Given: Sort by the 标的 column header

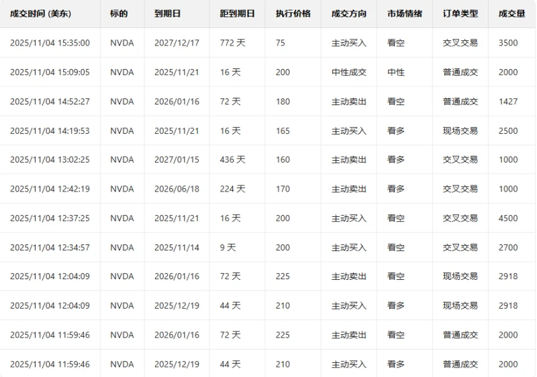Looking at the screenshot, I should pos(119,13).
